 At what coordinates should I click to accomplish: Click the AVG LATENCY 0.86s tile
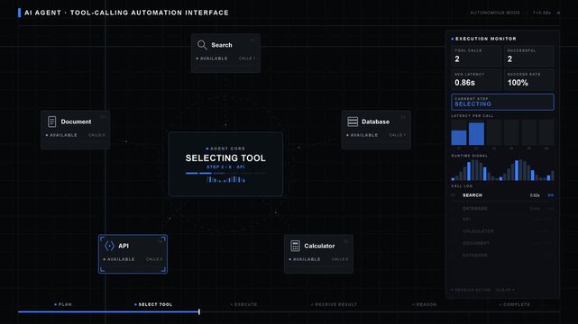[x=476, y=79]
